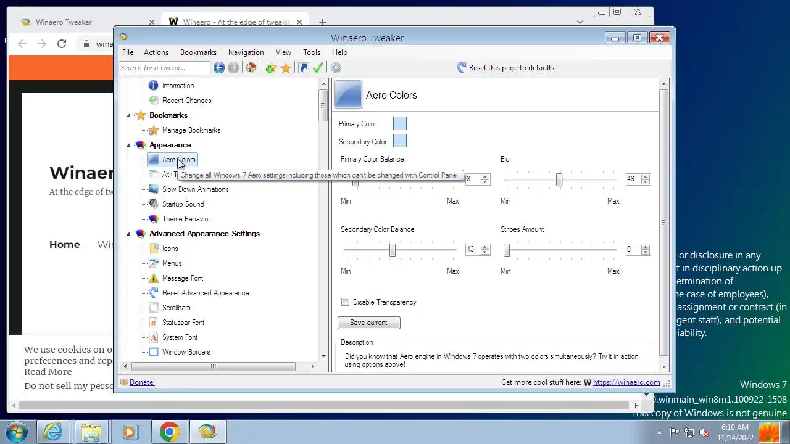Click the Blur slider thumb

559,179
